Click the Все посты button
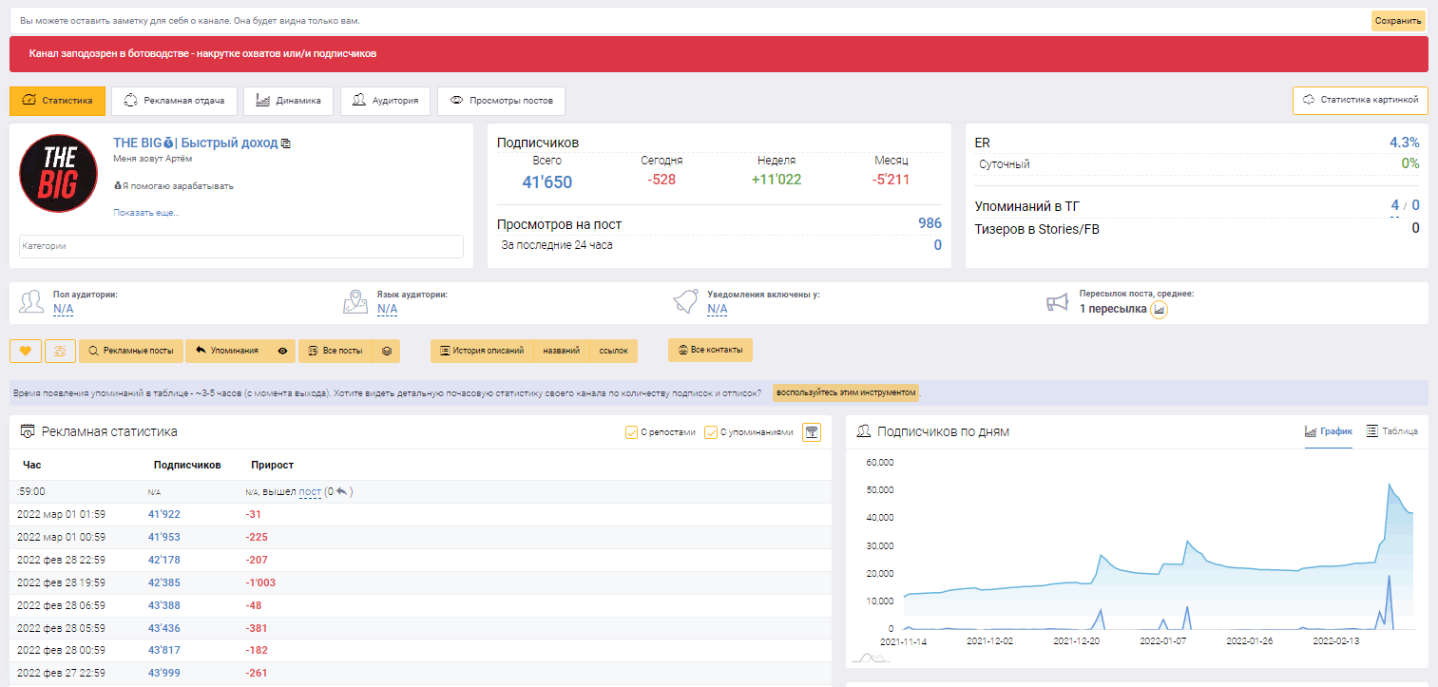Image resolution: width=1438 pixels, height=687 pixels. click(x=336, y=351)
